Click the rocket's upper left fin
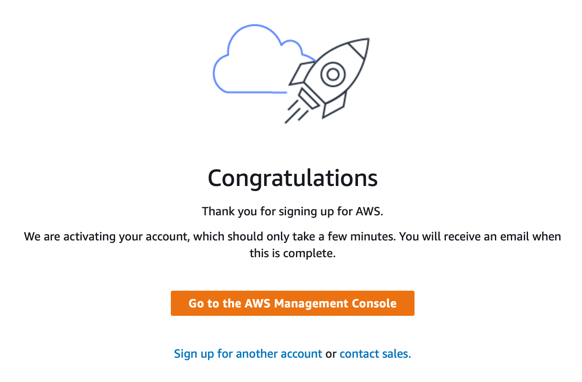 (x=301, y=73)
